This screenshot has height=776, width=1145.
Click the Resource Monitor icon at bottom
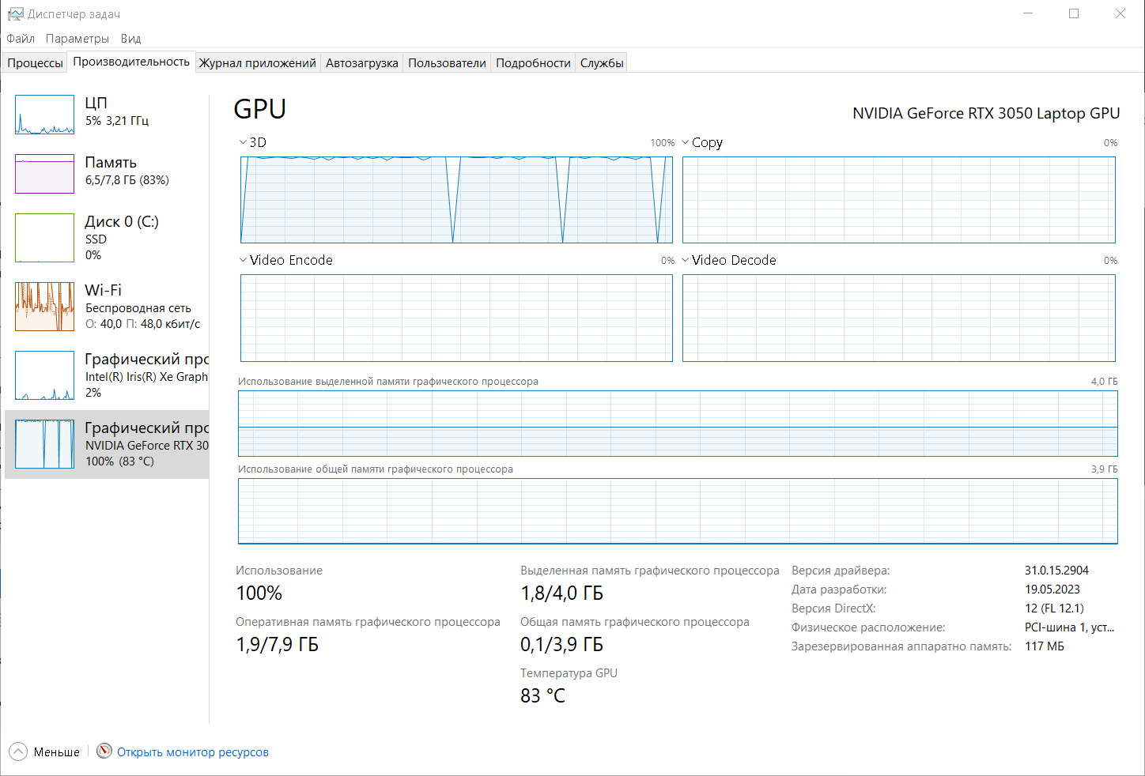(x=104, y=751)
